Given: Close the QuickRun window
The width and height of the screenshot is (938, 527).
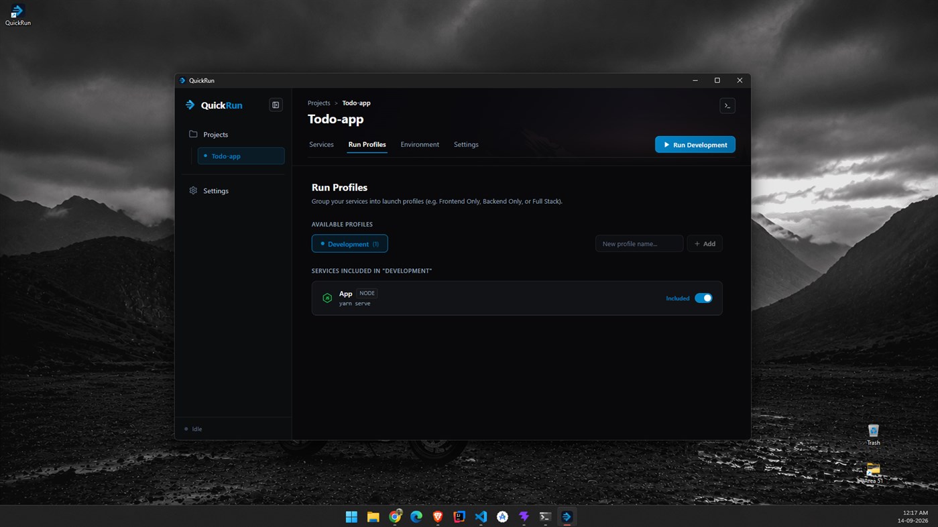Looking at the screenshot, I should click(x=740, y=80).
